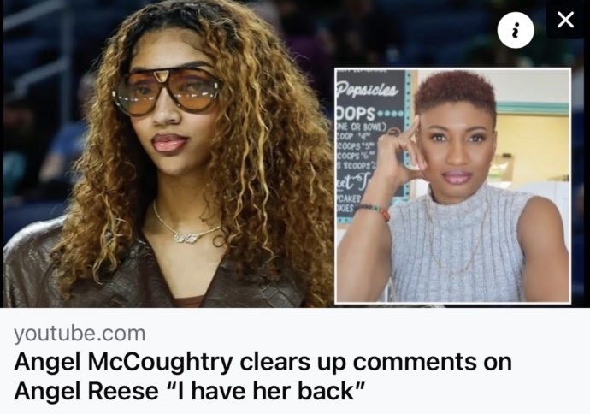
Task: Click the Popsicles chalkboard menu in inset
Action: [371, 147]
